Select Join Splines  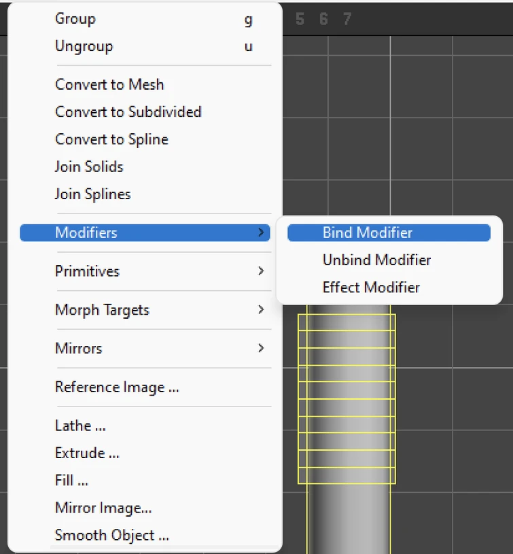[x=92, y=194]
